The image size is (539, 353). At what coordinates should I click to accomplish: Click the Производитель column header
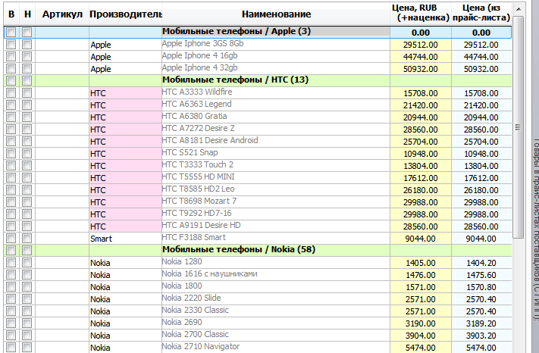tap(126, 14)
